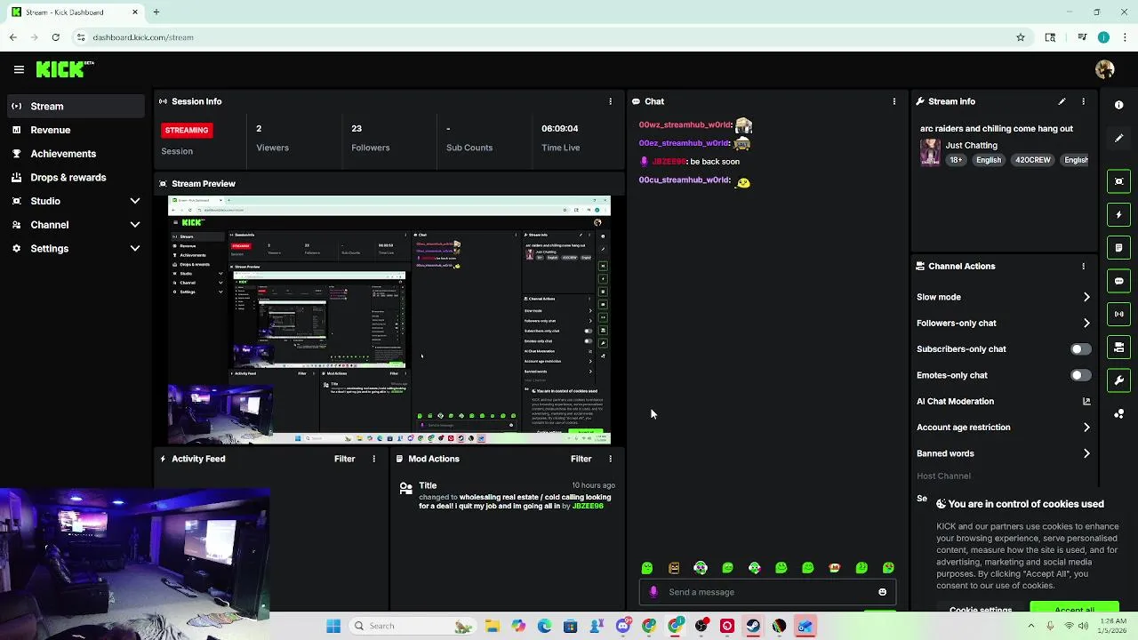Click JBZEE98 username in Mod Actions
This screenshot has height=640, width=1138.
pyautogui.click(x=588, y=507)
